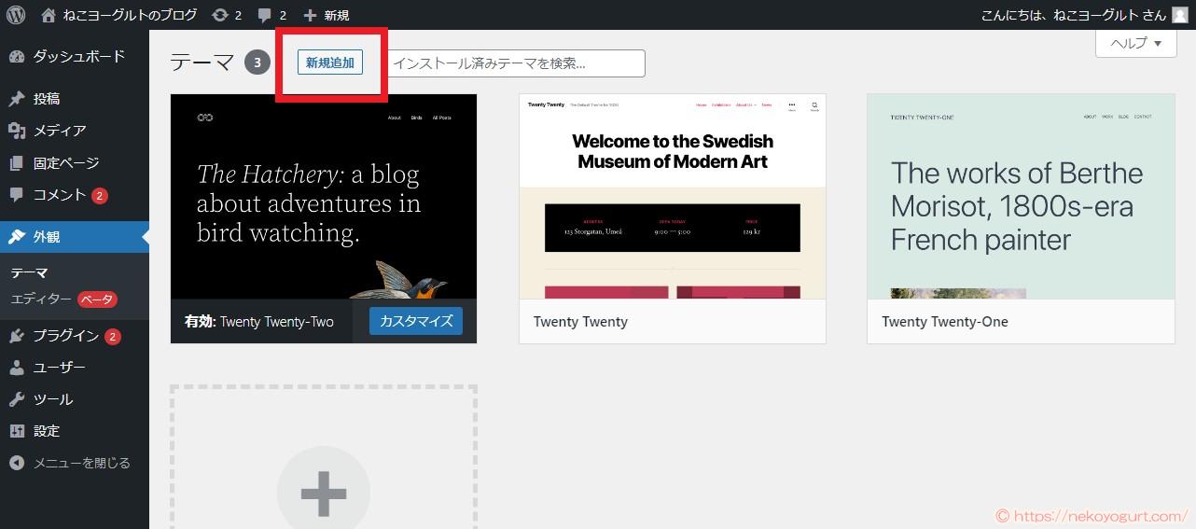Open 投稿 posts menu
This screenshot has width=1196, height=529.
47,99
